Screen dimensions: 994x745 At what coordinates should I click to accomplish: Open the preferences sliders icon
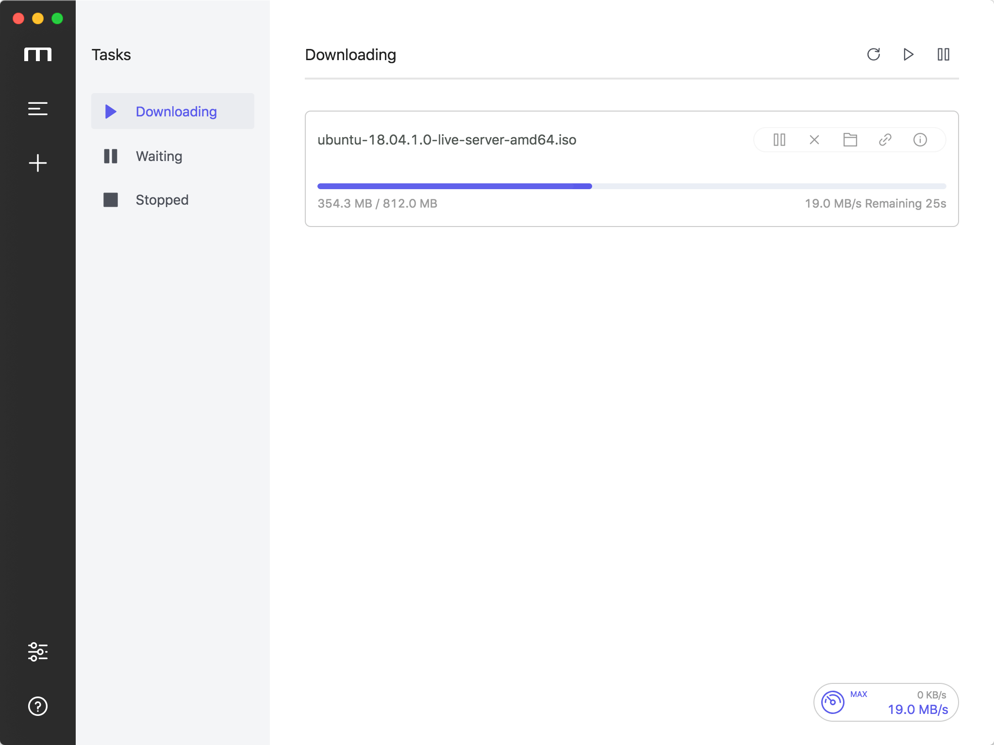tap(38, 652)
